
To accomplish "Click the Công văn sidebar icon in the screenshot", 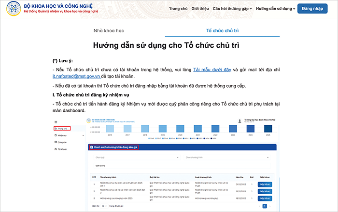I will tap(56, 143).
